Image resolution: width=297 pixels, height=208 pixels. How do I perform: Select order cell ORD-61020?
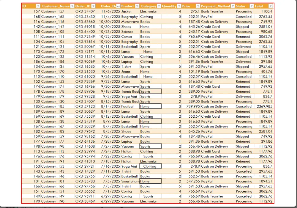[85, 77]
